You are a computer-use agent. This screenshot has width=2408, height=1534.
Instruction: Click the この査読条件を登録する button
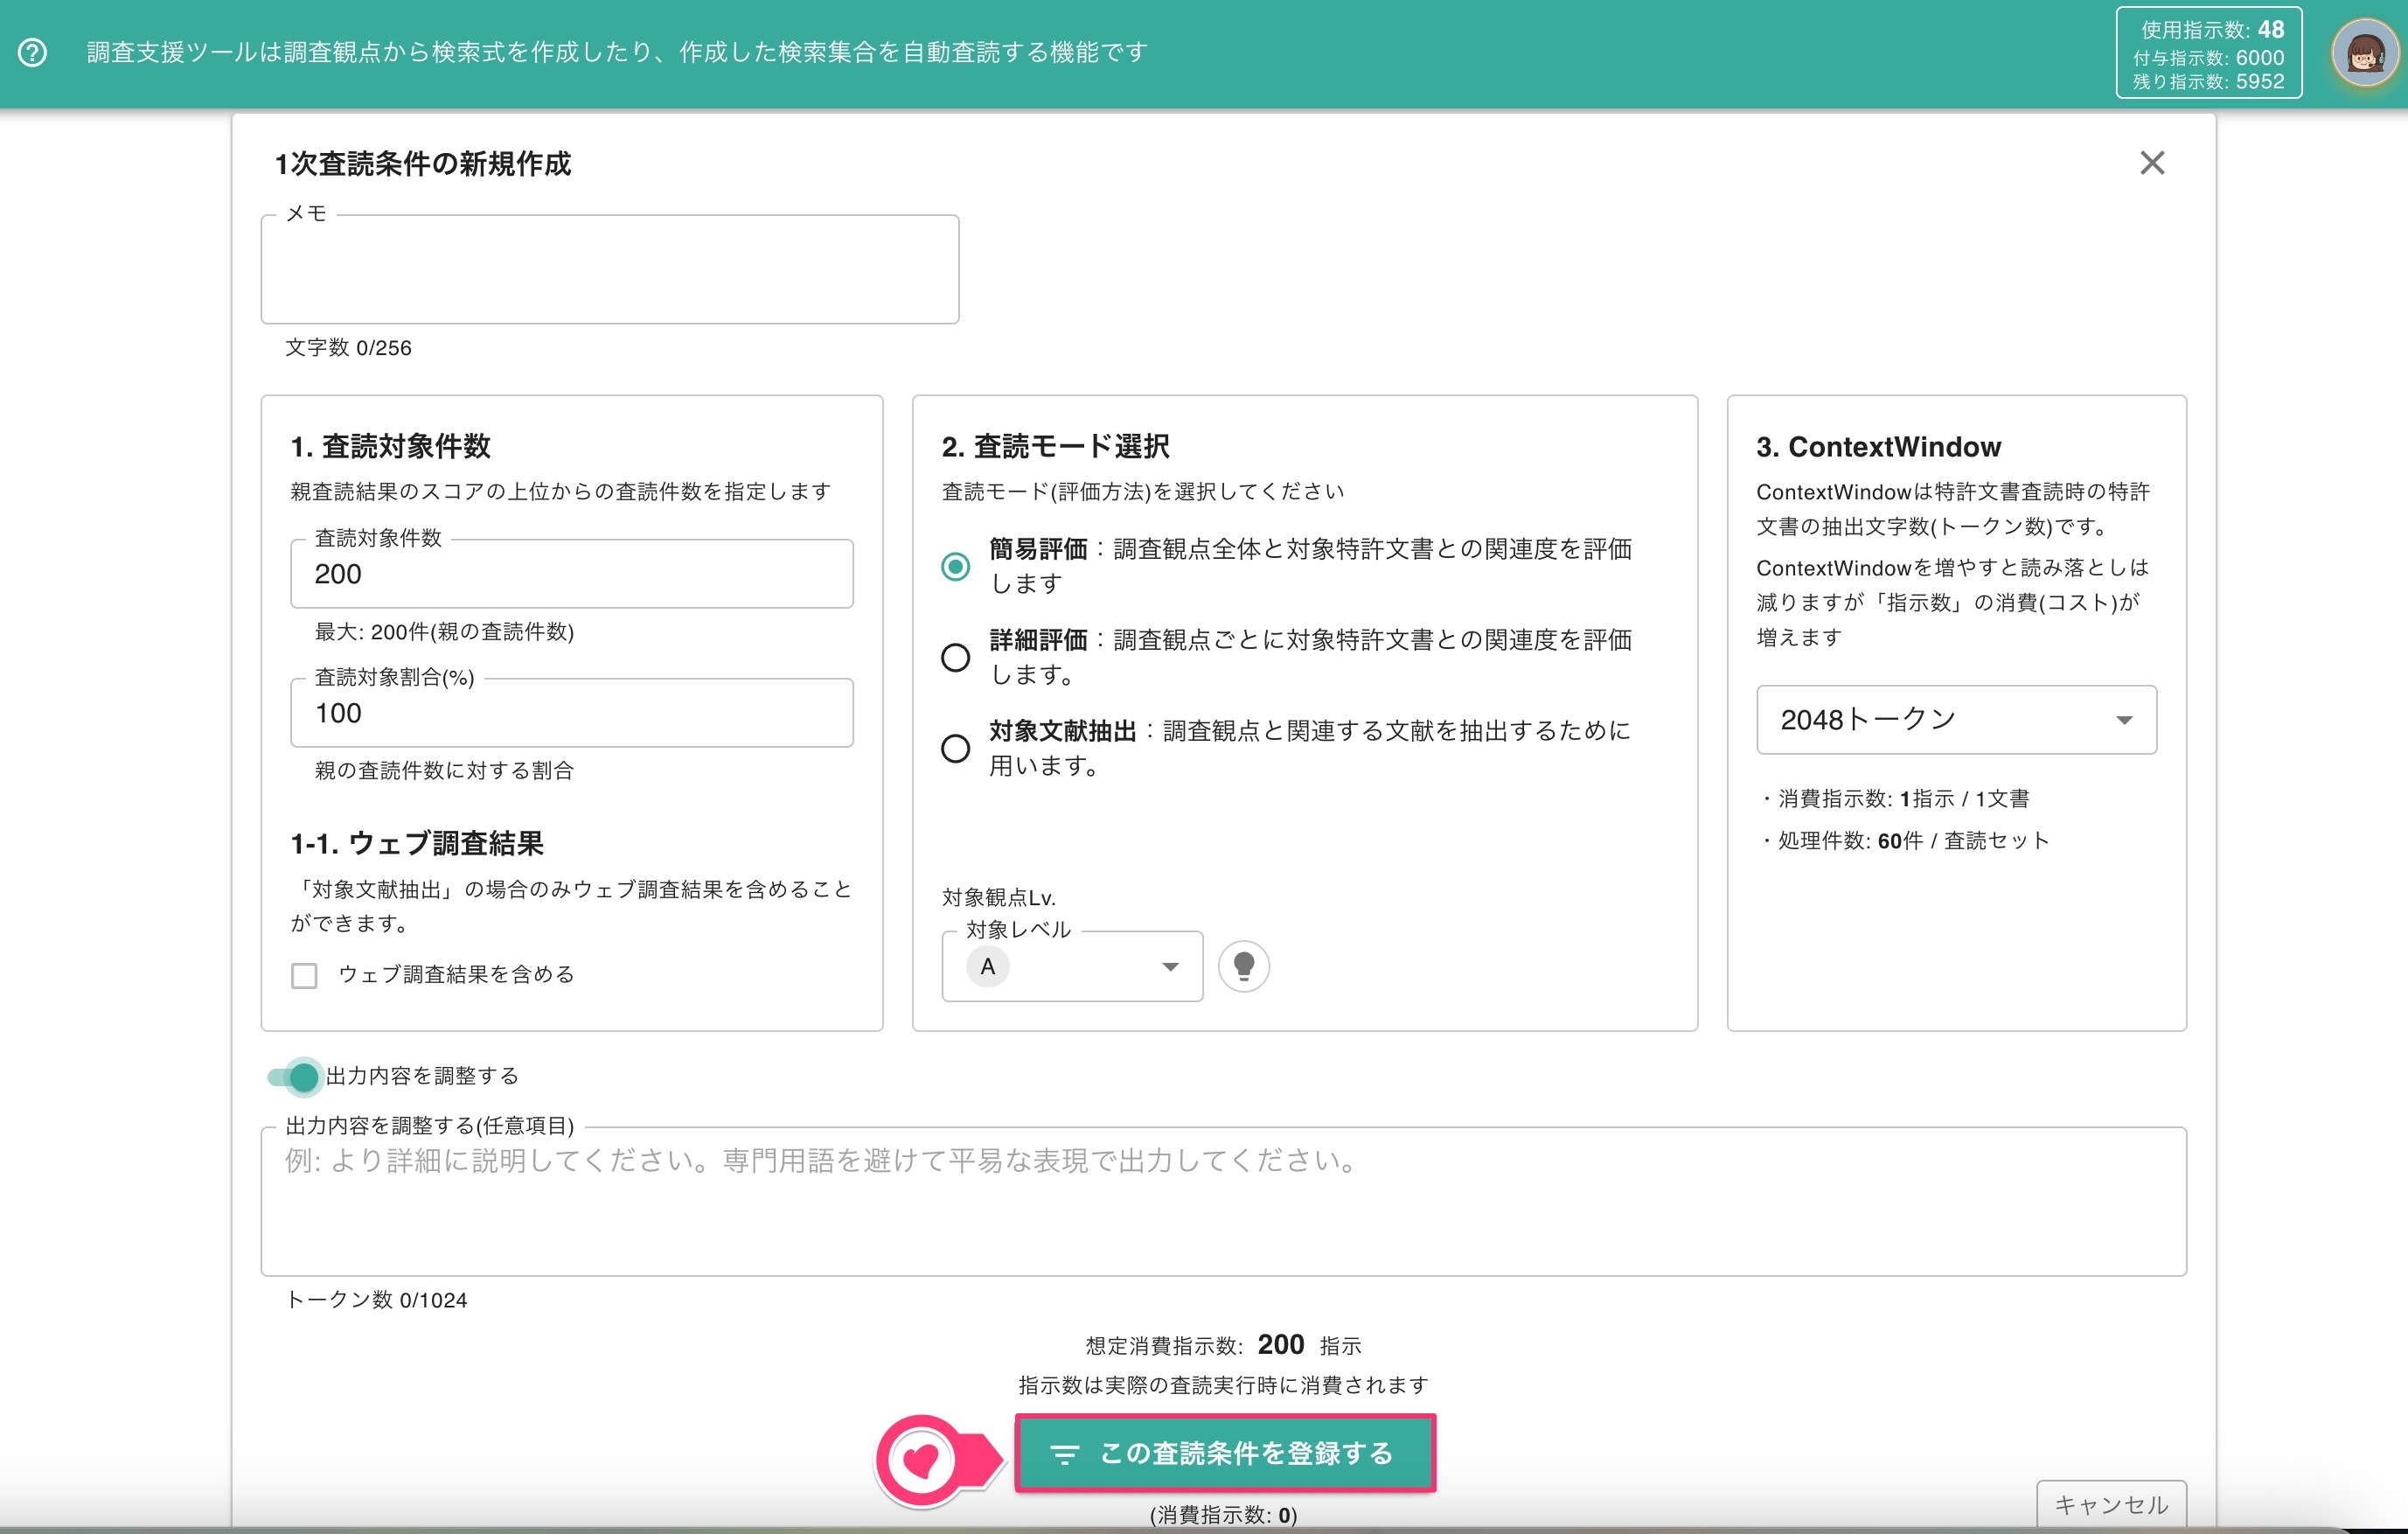pos(1225,1452)
